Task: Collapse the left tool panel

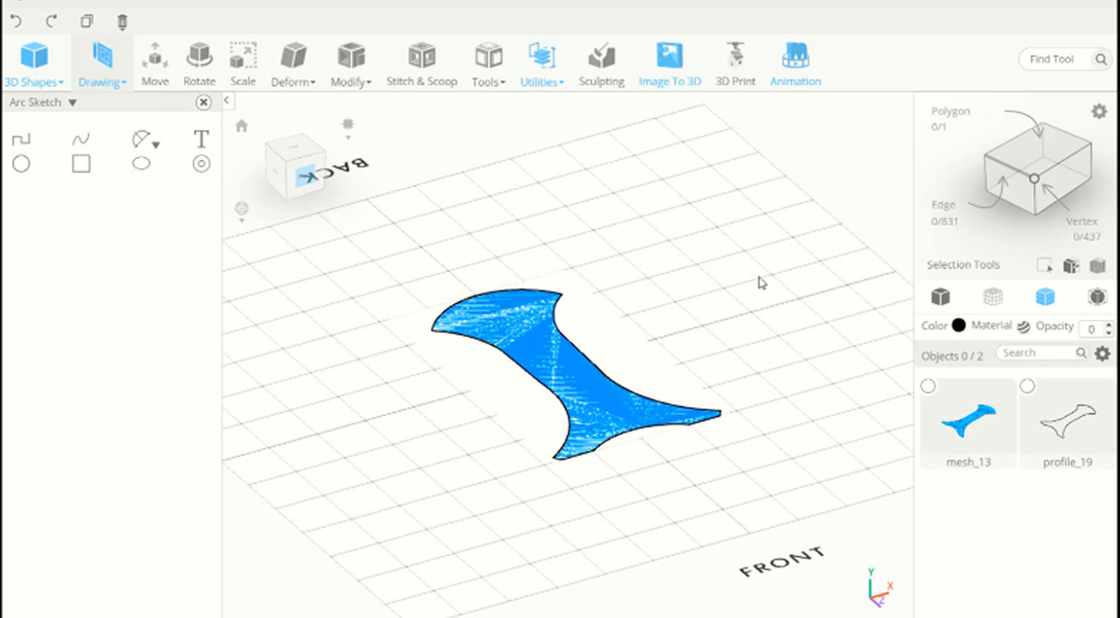Action: pyautogui.click(x=227, y=100)
